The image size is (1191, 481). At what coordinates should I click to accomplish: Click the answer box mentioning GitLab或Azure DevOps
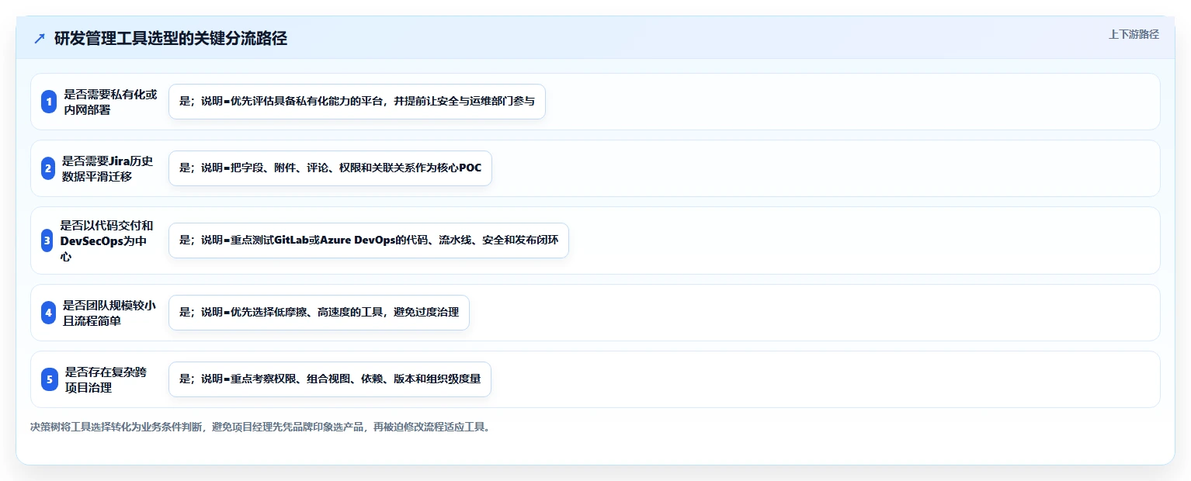pyautogui.click(x=369, y=240)
